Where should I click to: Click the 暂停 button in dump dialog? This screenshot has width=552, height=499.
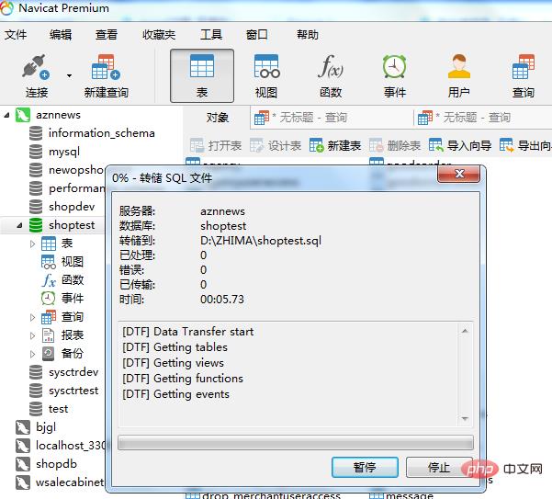[365, 468]
